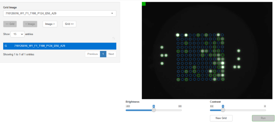Select the 710126816_W1_F1_T100_P124_I256_A29 table row
This screenshot has height=123, width=277.
(39, 46)
